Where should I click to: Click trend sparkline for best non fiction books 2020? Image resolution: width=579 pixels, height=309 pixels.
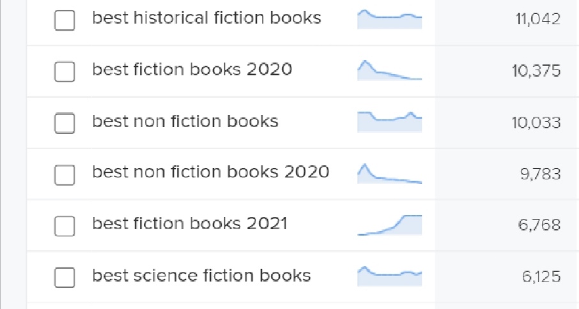390,173
